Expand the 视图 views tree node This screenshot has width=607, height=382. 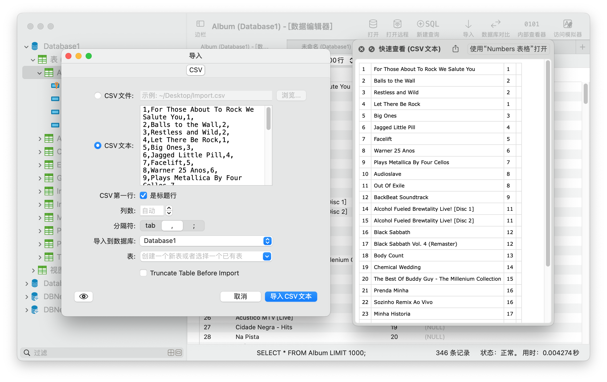33,270
